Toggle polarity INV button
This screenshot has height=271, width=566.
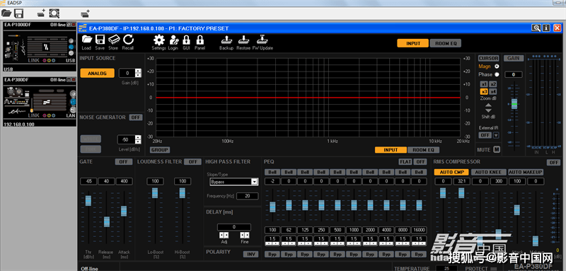click(250, 254)
